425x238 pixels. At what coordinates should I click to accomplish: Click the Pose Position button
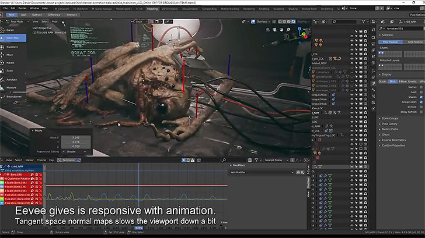point(391,42)
